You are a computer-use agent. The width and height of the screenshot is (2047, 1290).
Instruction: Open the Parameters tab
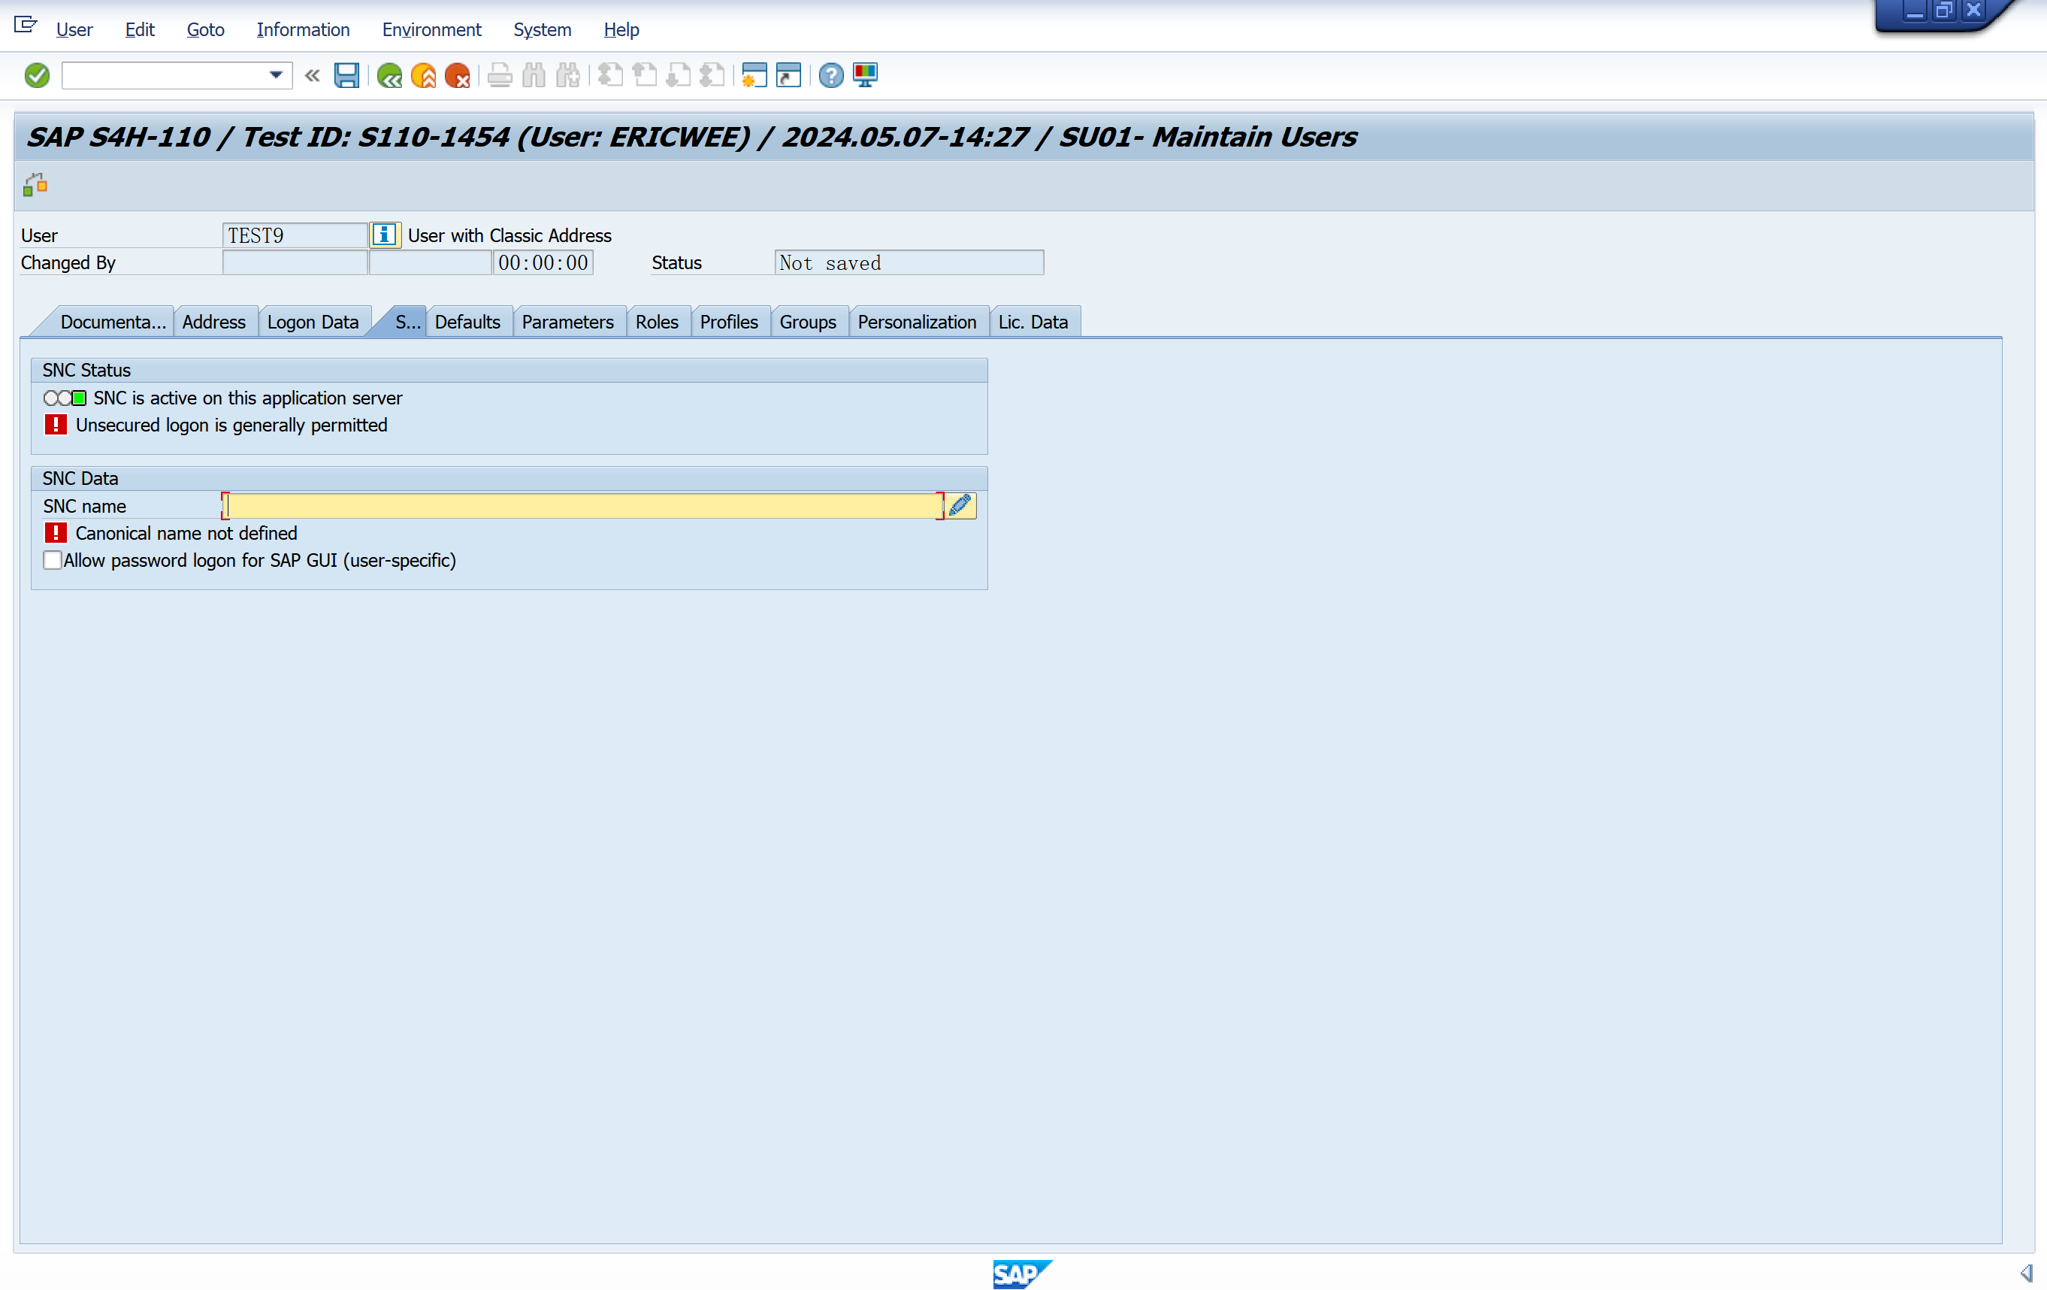(567, 322)
